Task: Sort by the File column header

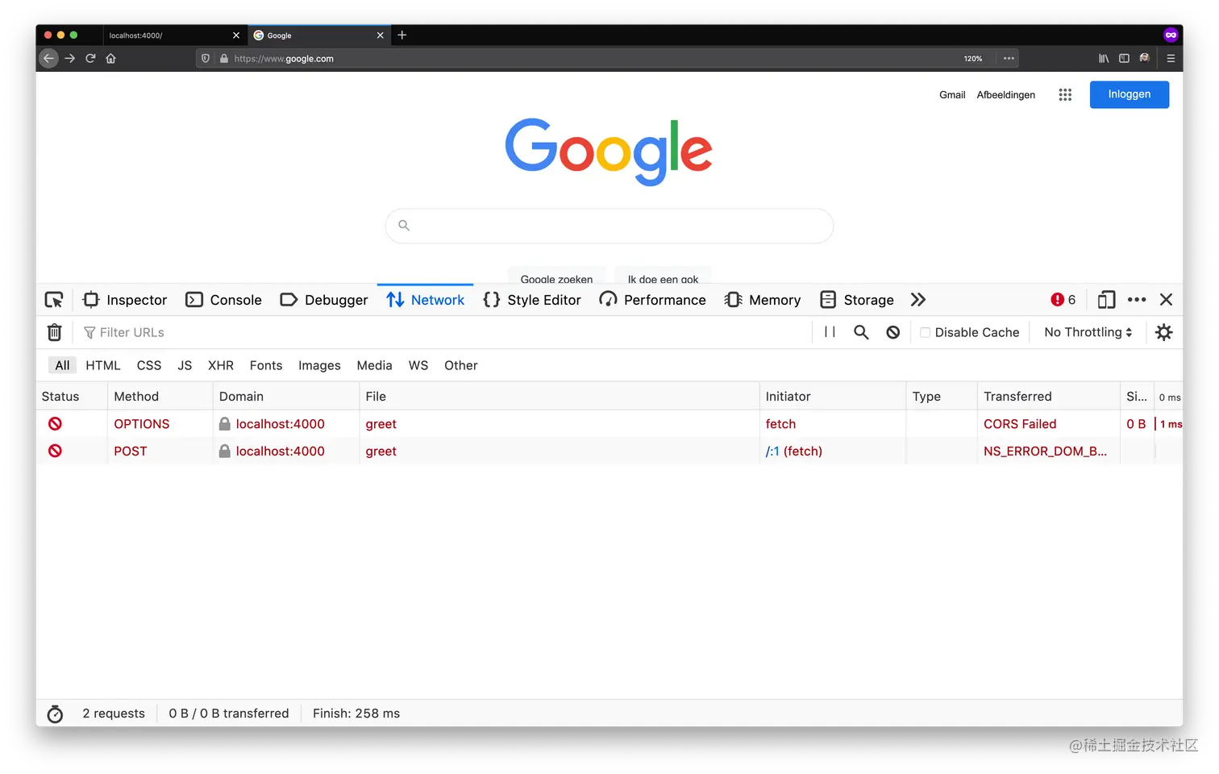Action: tap(559, 396)
